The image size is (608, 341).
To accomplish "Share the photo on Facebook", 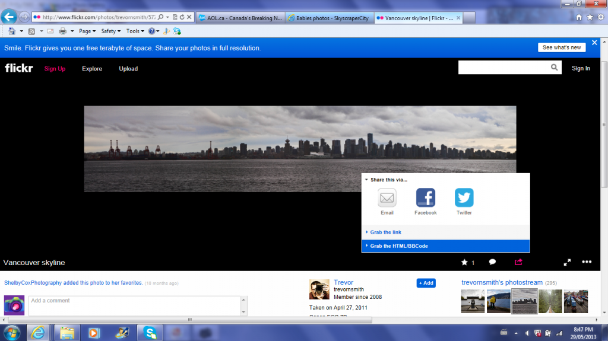I will click(x=425, y=198).
